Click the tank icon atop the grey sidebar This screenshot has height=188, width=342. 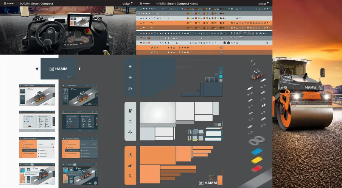(130, 111)
